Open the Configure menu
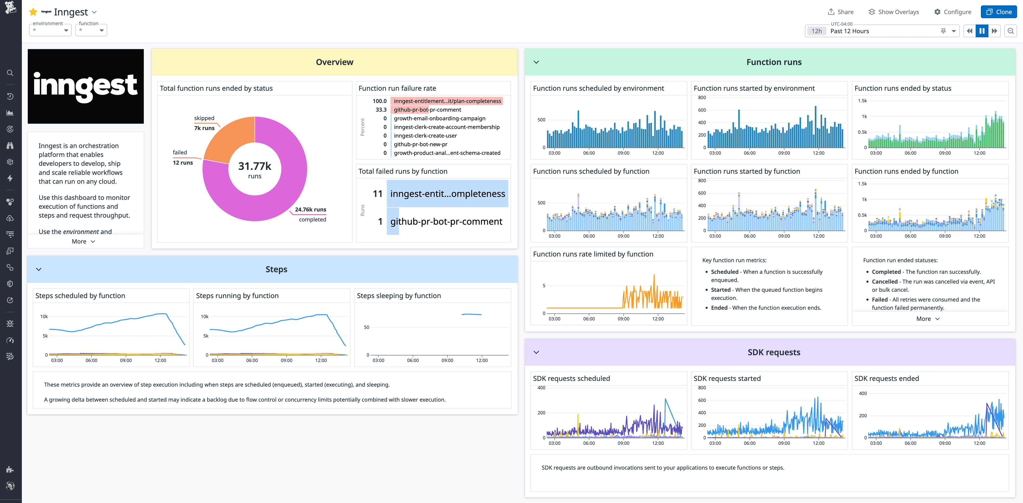 coord(953,11)
